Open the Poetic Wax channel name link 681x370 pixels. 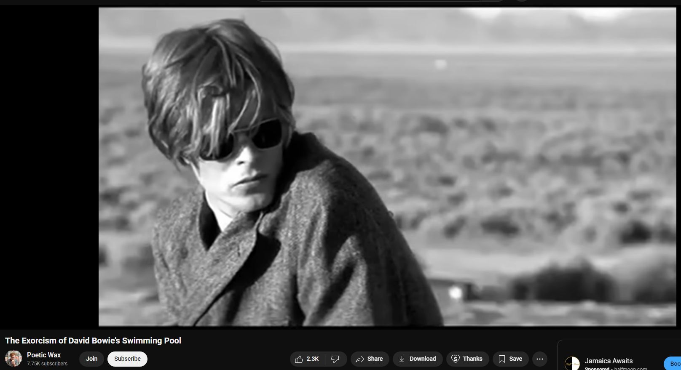[x=44, y=355]
